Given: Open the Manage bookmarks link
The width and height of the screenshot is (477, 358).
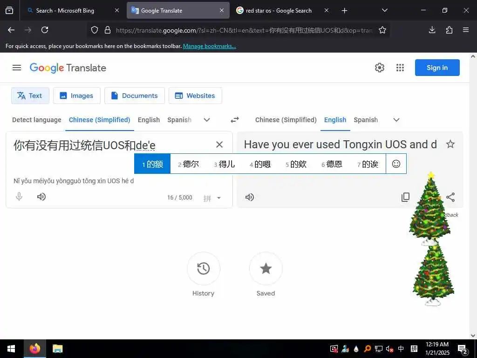Looking at the screenshot, I should pyautogui.click(x=209, y=46).
